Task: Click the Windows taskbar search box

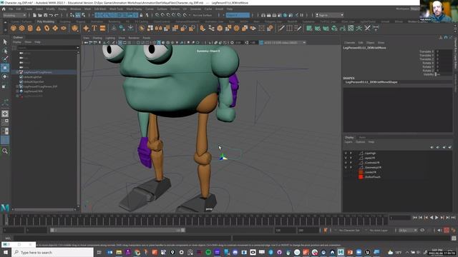Action: 52,252
